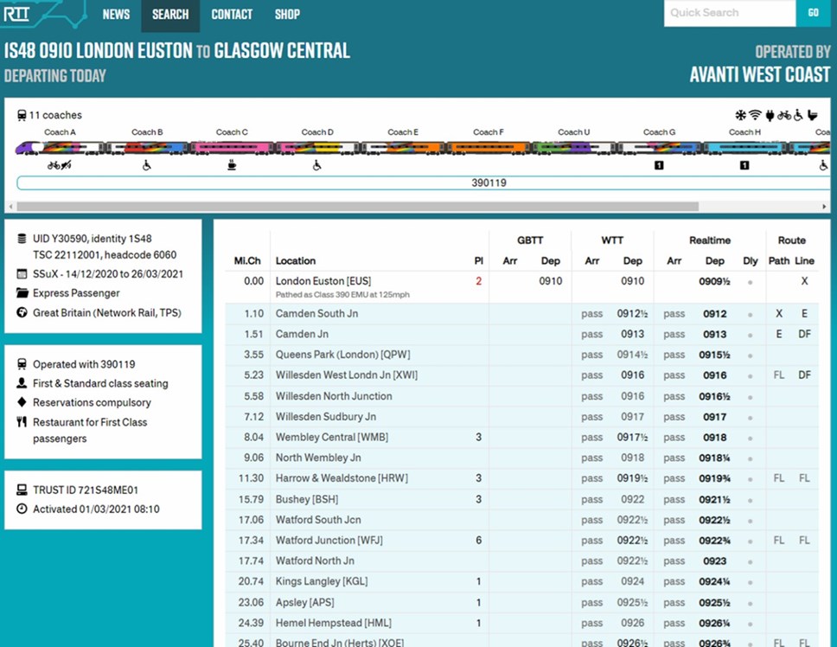Click the Wi-Fi amenity icon
The image size is (837, 647).
click(x=755, y=115)
